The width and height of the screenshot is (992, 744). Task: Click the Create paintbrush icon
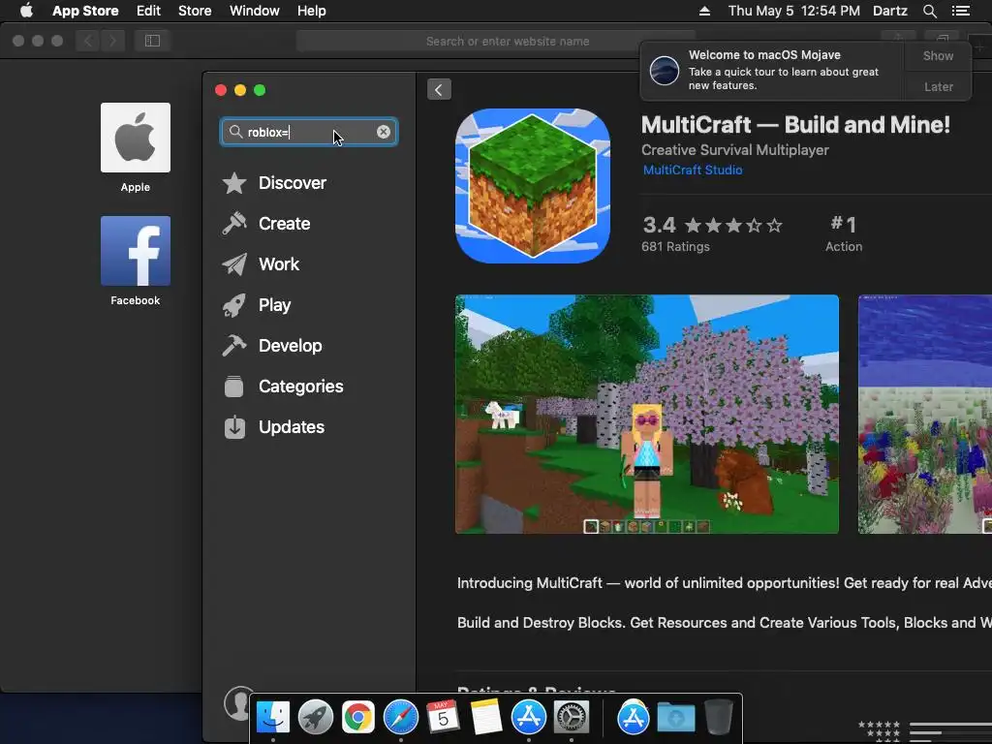pos(234,224)
